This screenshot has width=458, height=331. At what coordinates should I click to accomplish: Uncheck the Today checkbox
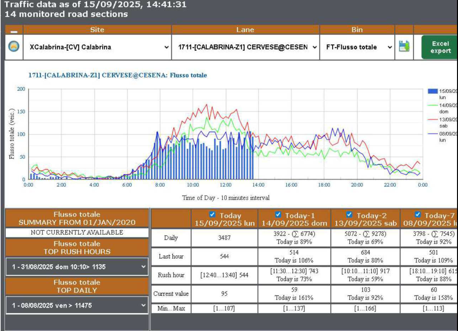click(212, 215)
